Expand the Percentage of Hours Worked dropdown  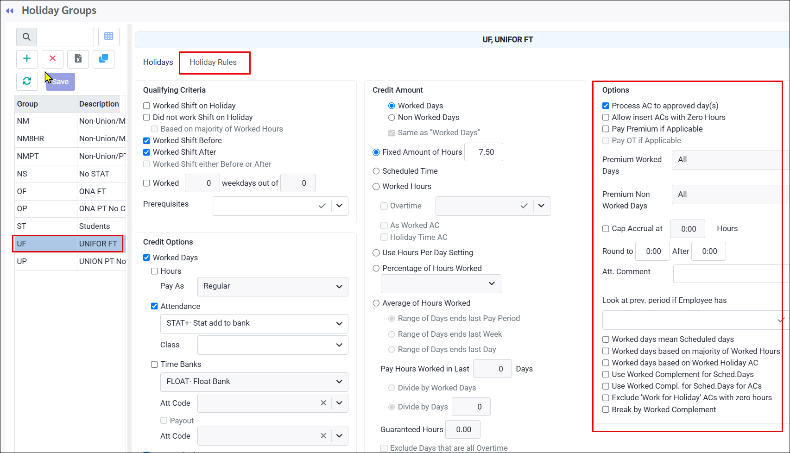(441, 283)
